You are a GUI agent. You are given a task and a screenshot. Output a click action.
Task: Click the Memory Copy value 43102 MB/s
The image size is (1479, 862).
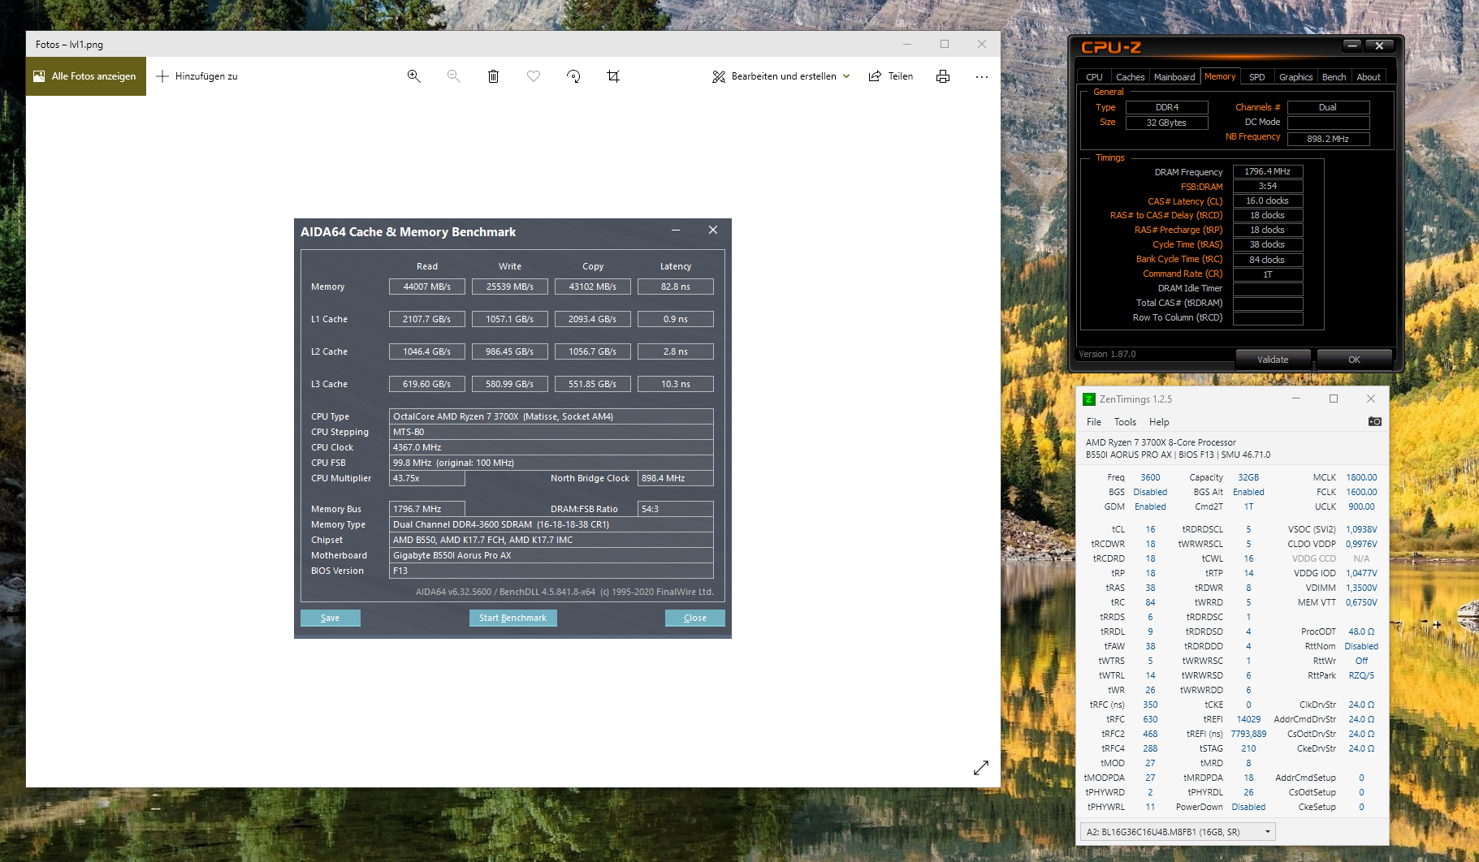(x=593, y=287)
